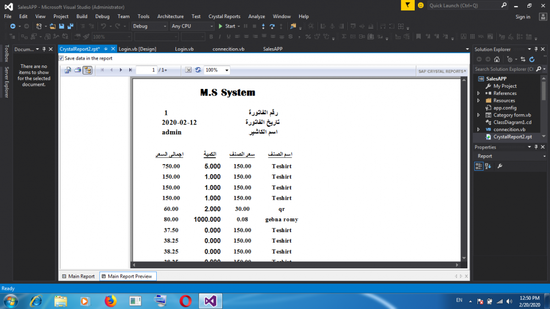Click the New Project icon
This screenshot has width=550, height=309.
click(x=39, y=26)
